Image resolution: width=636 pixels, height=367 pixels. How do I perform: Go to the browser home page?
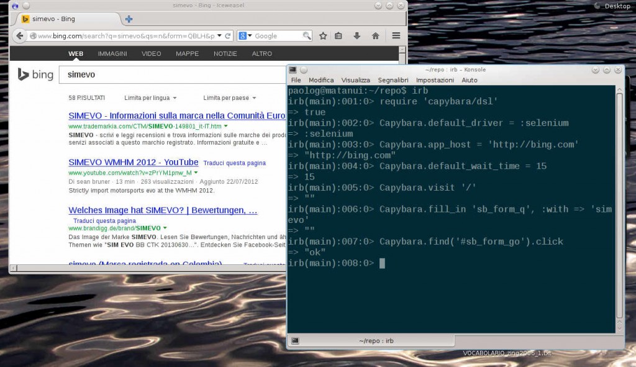[375, 36]
